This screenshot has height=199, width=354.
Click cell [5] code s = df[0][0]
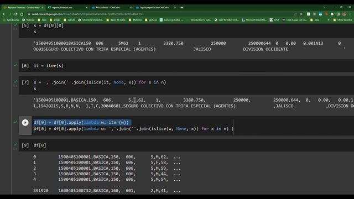49,25
